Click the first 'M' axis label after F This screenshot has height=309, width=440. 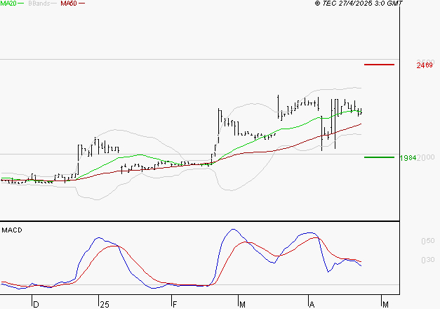coord(243,304)
